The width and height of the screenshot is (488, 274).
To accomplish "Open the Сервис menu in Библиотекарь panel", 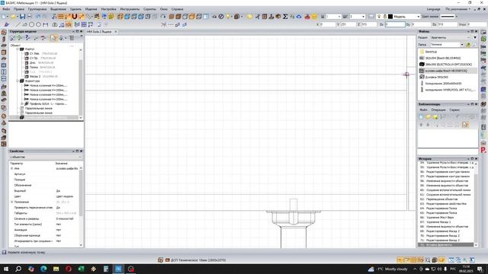I will coord(454,110).
